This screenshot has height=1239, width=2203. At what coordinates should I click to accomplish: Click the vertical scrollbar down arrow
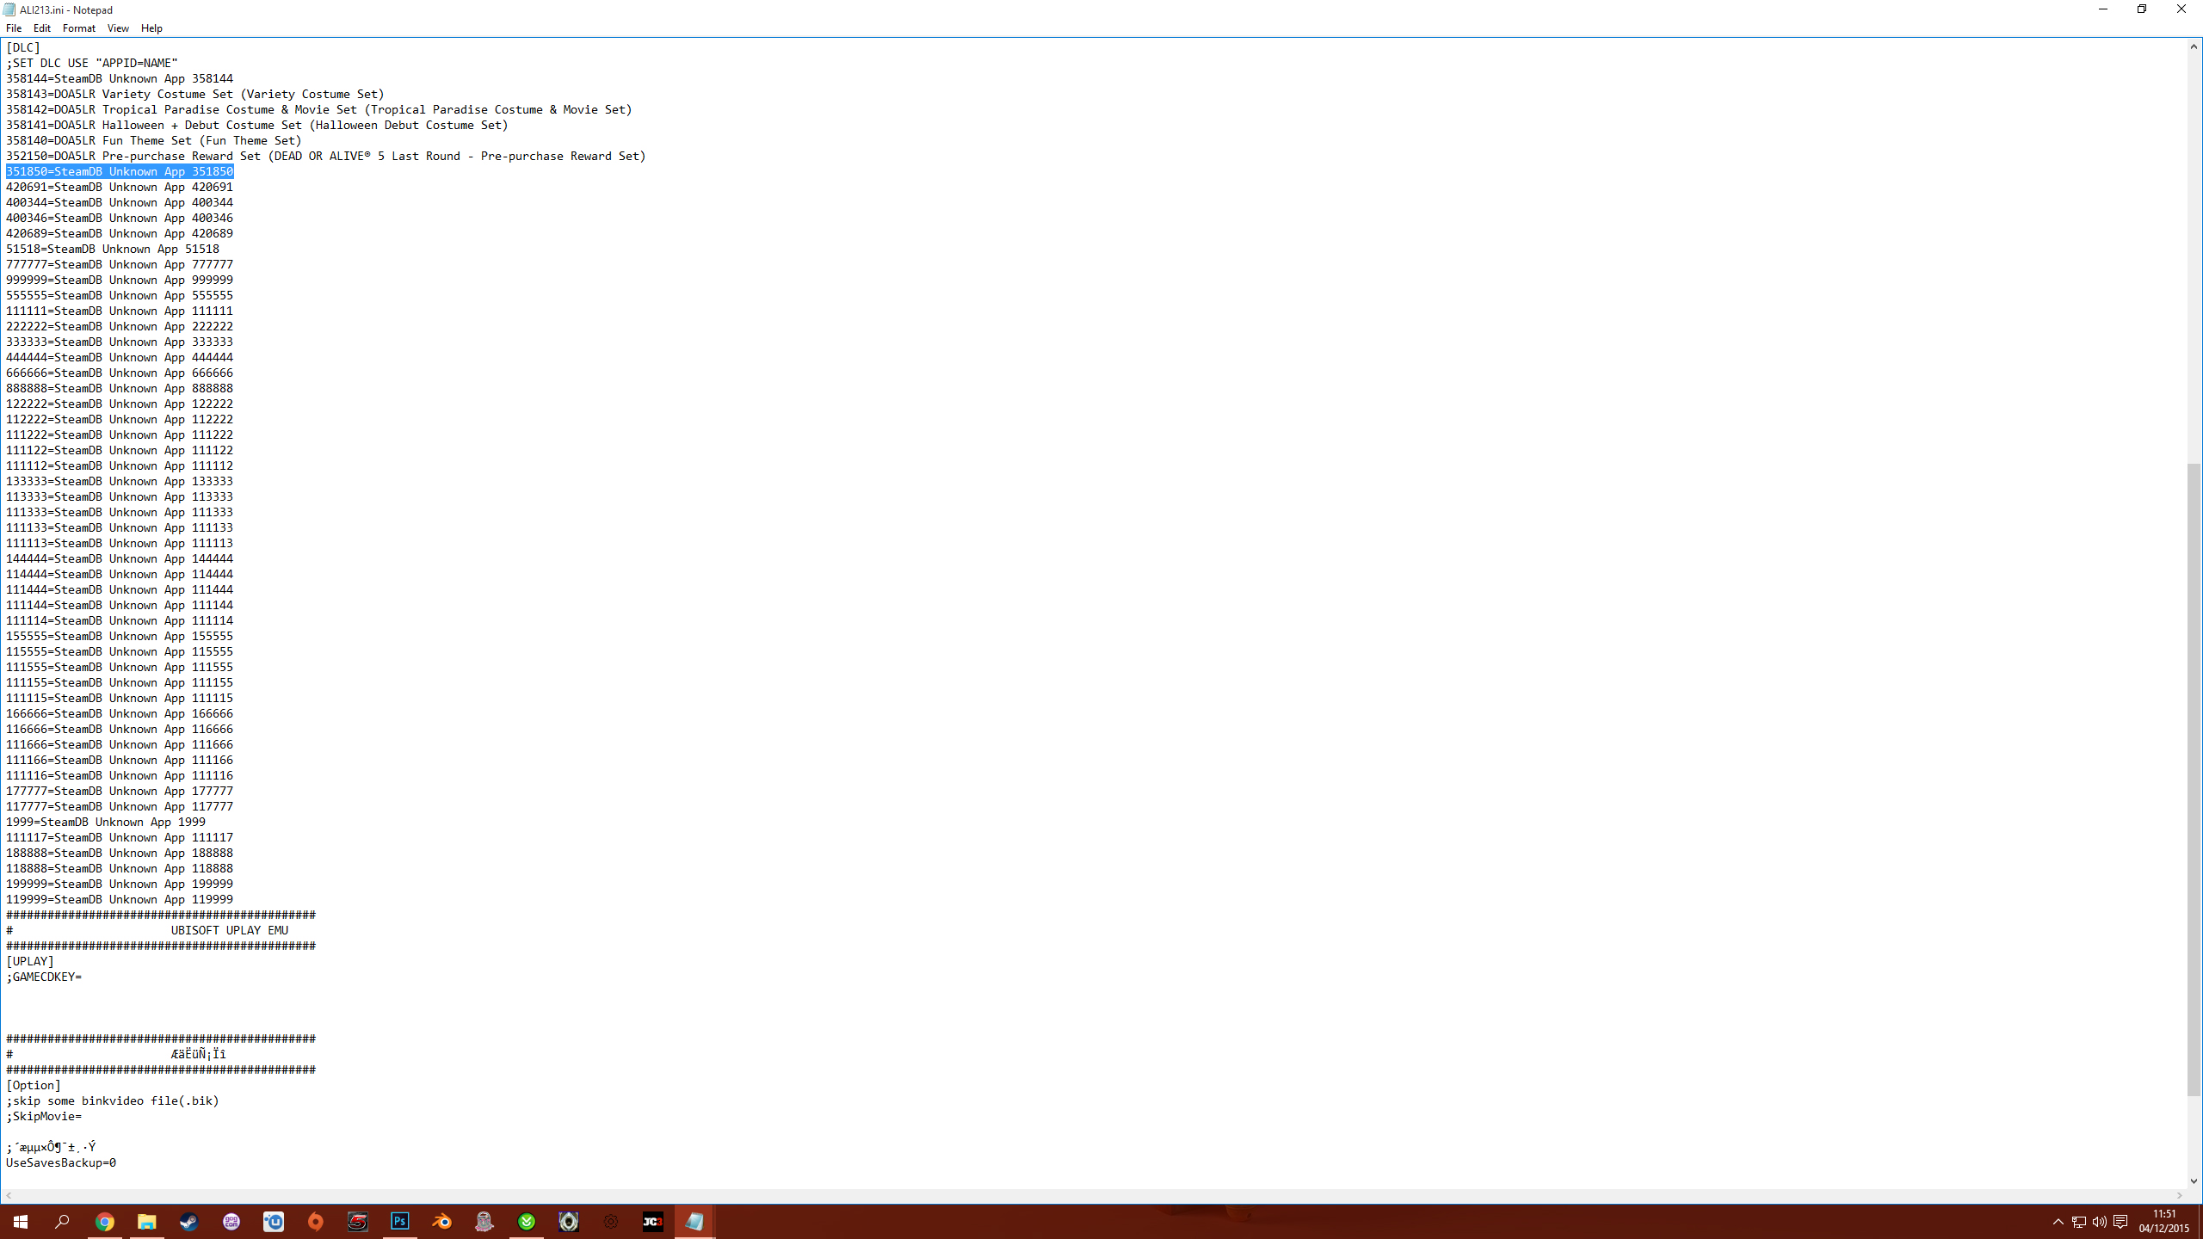click(2194, 1181)
